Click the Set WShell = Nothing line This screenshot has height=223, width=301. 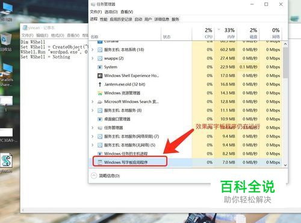click(45, 57)
